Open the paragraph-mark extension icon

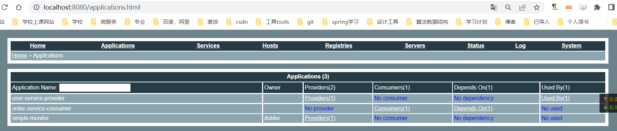554,7
